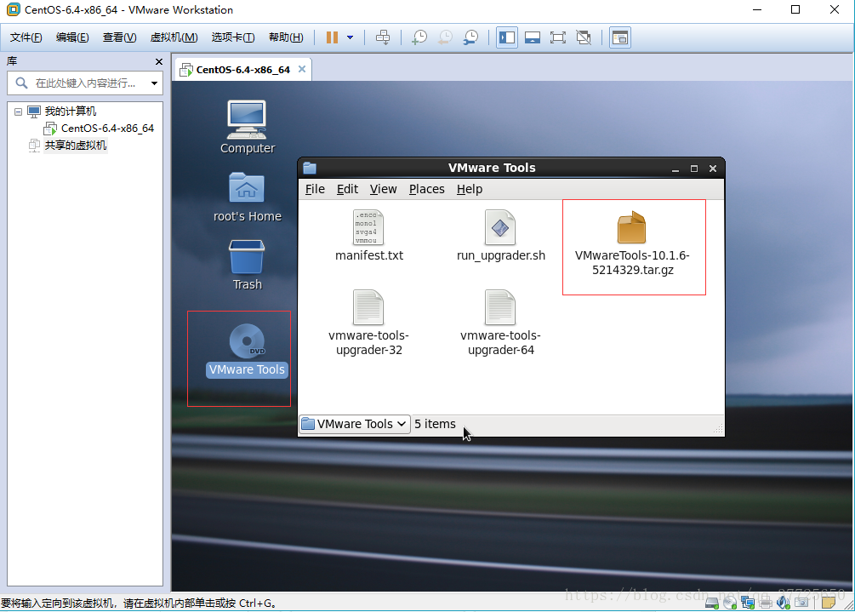855x612 pixels.
Task: Open the VMware Tools location dropdown
Action: click(x=355, y=424)
